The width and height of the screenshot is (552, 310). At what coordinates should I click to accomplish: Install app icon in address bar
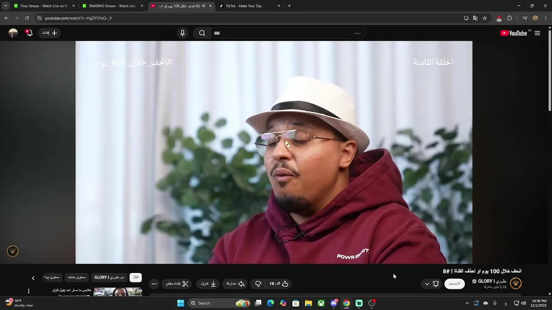[x=466, y=18]
